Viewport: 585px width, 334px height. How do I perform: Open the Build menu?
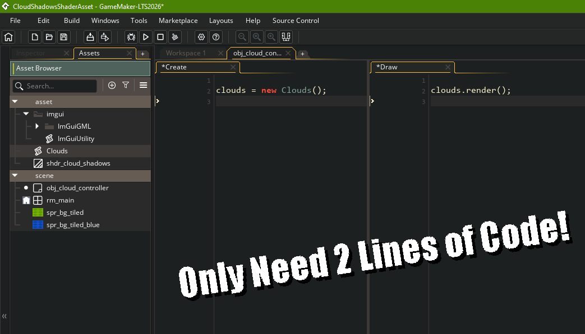click(72, 21)
